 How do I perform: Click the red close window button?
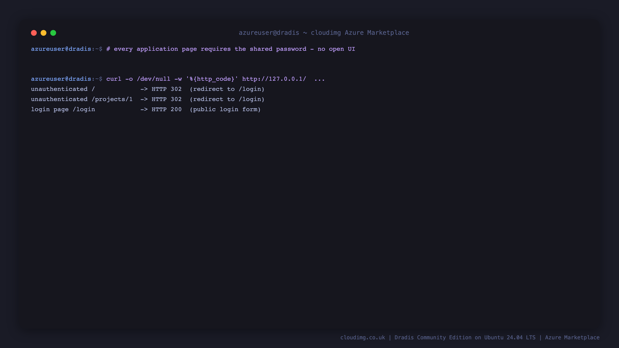pos(34,33)
